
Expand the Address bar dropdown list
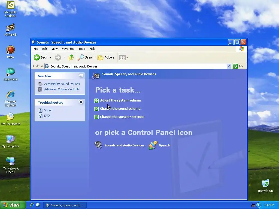click(x=229, y=66)
